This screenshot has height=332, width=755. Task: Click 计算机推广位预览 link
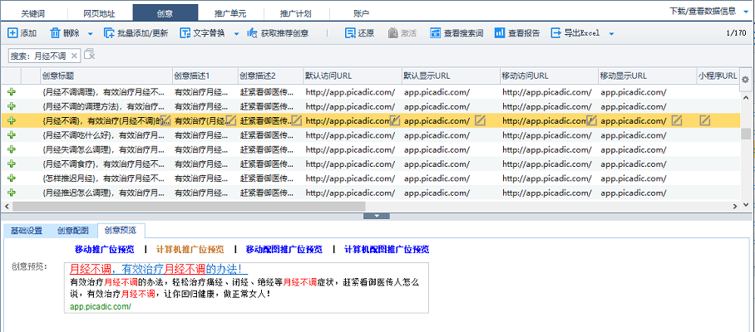[x=190, y=249]
